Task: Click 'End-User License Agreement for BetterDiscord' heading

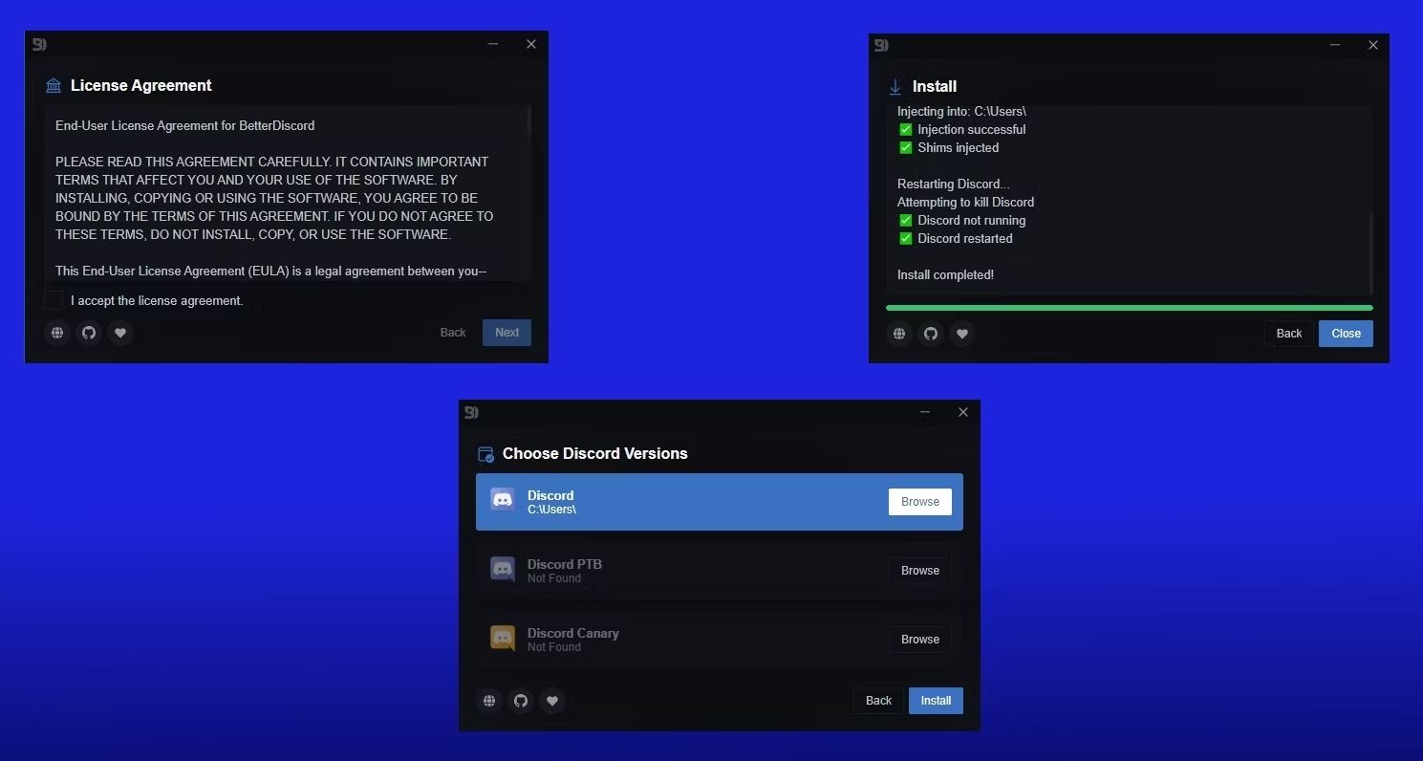Action: (184, 125)
